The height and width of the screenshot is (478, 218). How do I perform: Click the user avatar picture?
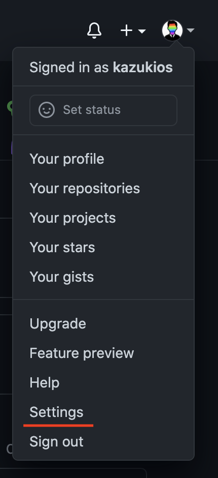[172, 31]
